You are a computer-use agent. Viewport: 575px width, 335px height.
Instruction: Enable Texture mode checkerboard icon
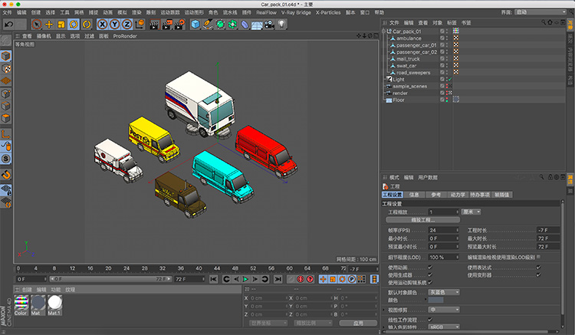tap(6, 68)
